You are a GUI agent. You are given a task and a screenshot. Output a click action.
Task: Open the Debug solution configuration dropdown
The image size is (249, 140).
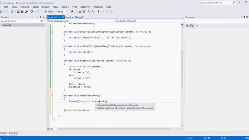61,12
